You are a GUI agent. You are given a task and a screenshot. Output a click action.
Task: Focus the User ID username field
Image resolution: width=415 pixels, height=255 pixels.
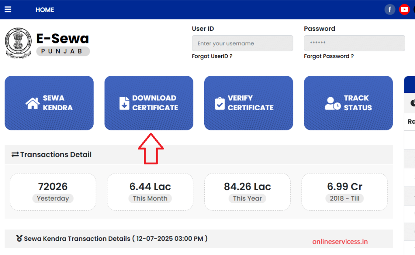point(242,43)
